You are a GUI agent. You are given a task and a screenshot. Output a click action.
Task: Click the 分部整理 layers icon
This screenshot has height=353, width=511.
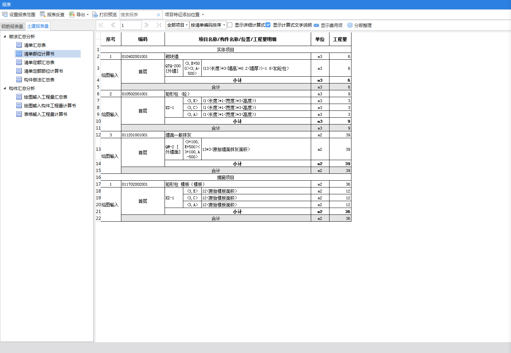pyautogui.click(x=350, y=25)
